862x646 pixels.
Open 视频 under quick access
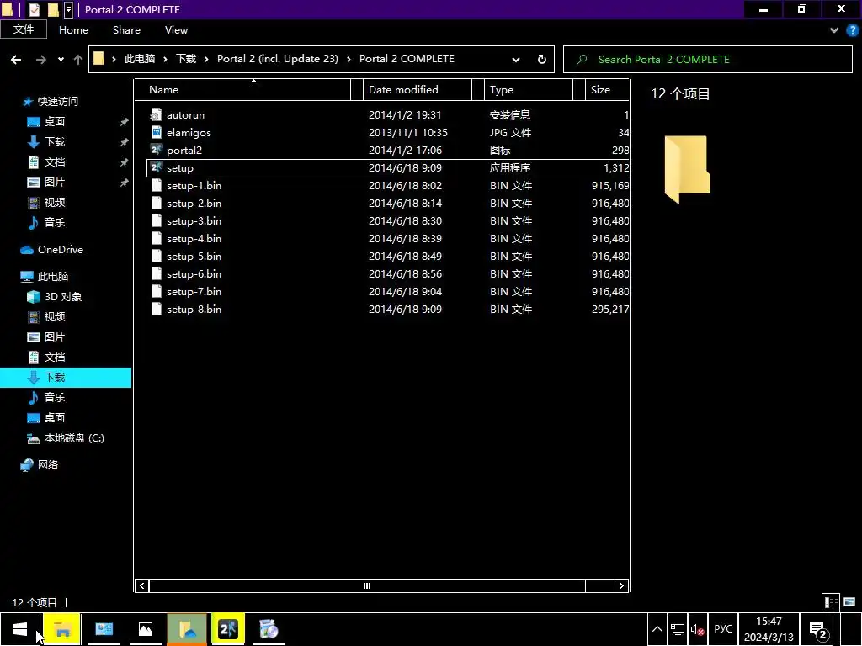(55, 202)
